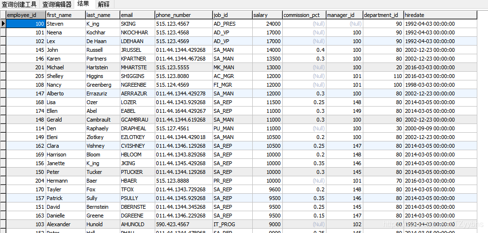The height and width of the screenshot is (233, 488).
Task: Click the phone_number column header
Action: coord(184,15)
